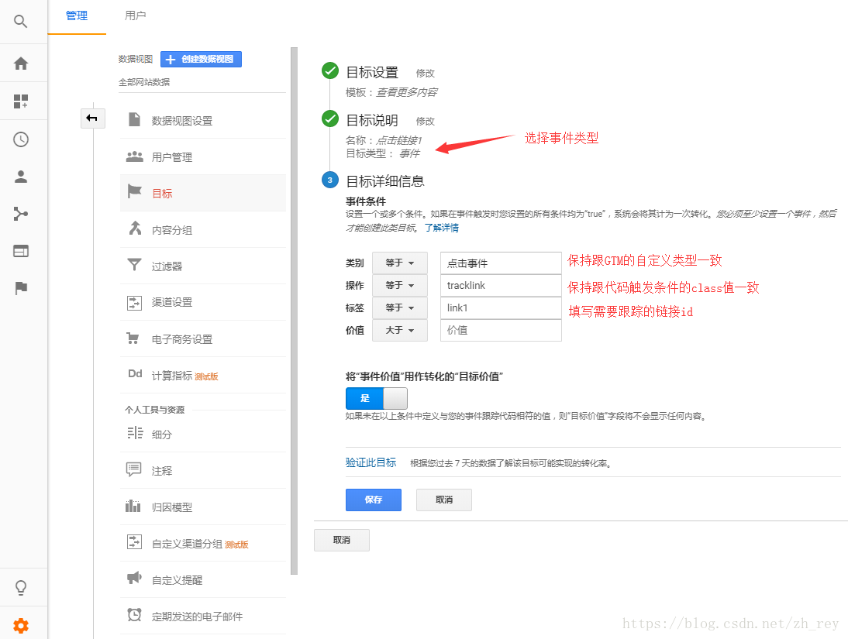Click the empty 价值 input field
848x639 pixels.
pyautogui.click(x=502, y=330)
